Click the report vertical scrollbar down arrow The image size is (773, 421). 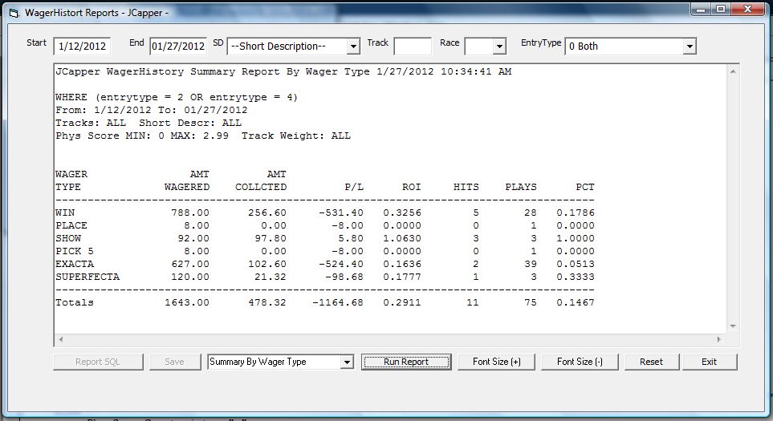(x=733, y=326)
